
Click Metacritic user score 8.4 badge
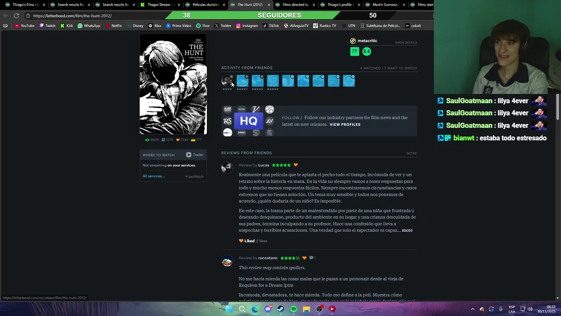[366, 51]
